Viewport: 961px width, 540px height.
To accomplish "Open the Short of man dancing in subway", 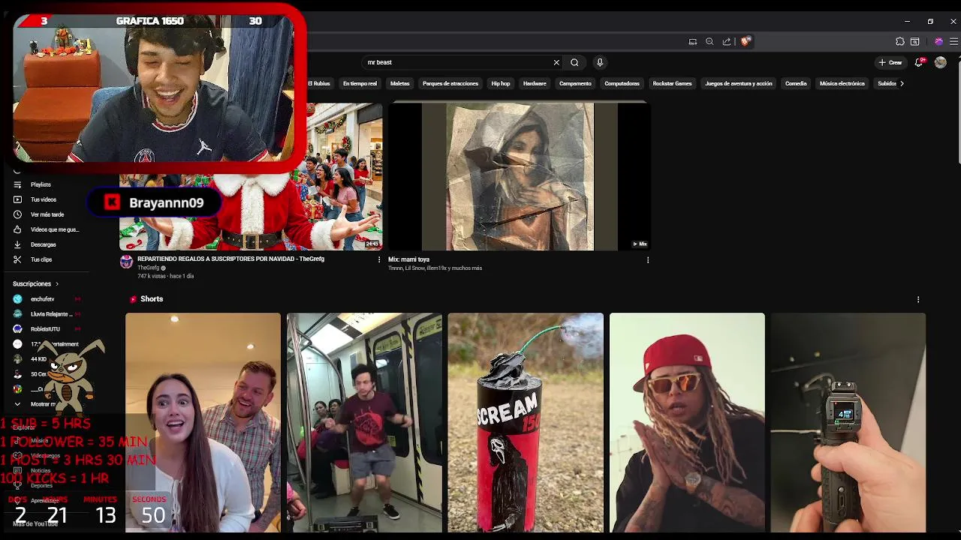I will [x=364, y=422].
